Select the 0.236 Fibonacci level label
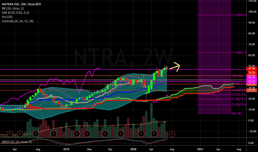 click(239, 104)
